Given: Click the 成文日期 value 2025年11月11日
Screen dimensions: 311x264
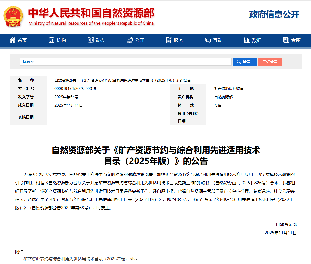Looking at the screenshot, I should pos(68,105).
